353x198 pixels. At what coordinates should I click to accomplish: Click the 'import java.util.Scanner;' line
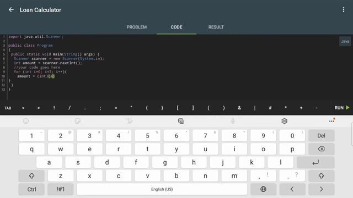[36, 37]
